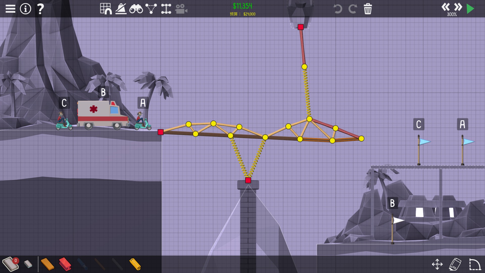Screen dimensions: 485x273
Task: Select the red steel material
Action: (x=65, y=264)
